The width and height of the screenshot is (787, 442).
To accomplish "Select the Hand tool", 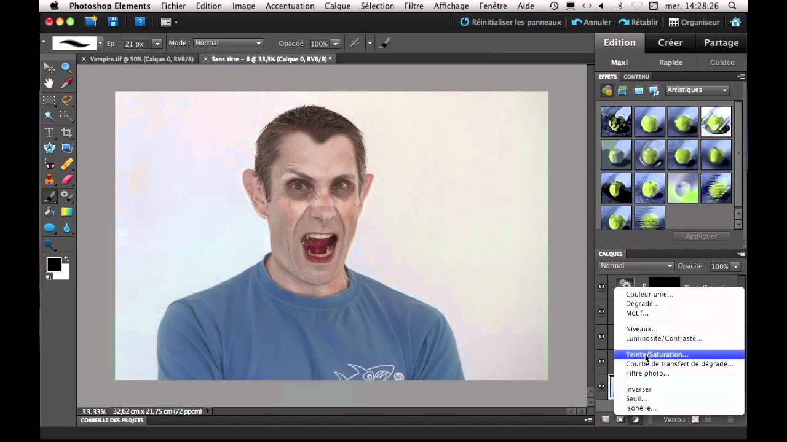I will [x=49, y=83].
